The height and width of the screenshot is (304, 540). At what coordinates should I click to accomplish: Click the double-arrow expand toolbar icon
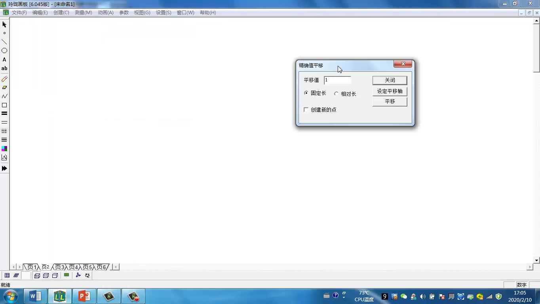pos(4,168)
